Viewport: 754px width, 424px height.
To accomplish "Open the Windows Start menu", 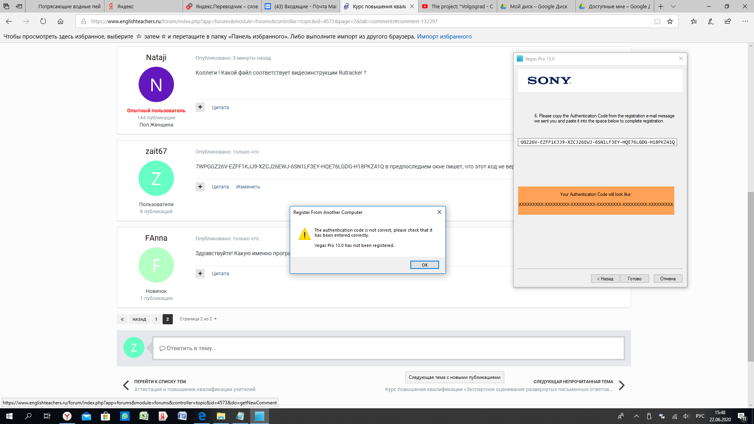I will [x=9, y=416].
